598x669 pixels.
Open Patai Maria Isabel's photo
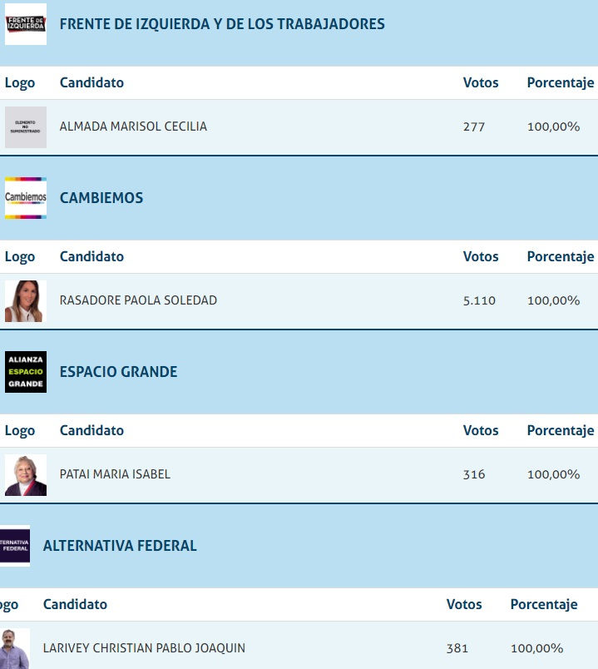coord(26,474)
